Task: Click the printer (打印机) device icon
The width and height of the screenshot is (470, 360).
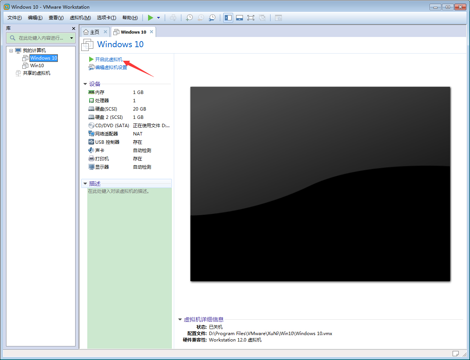Action: click(x=91, y=158)
